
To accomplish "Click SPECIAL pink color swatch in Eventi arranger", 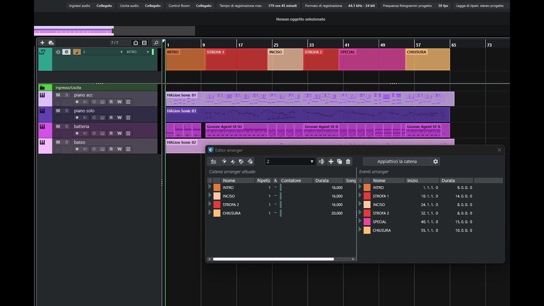I will (367, 221).
